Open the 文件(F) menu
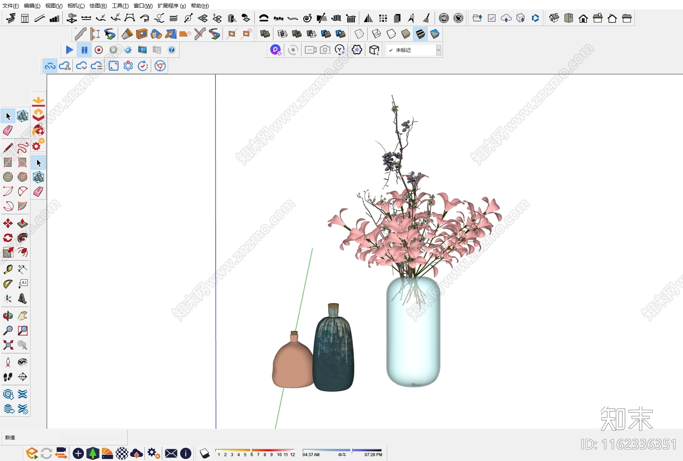683x461 pixels. click(x=11, y=6)
